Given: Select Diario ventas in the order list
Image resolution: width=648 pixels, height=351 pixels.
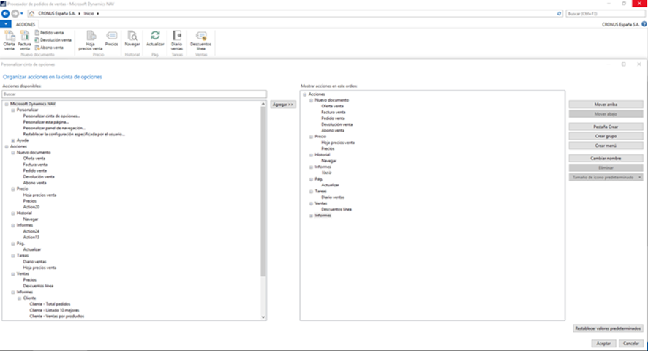Looking at the screenshot, I should tap(333, 197).
